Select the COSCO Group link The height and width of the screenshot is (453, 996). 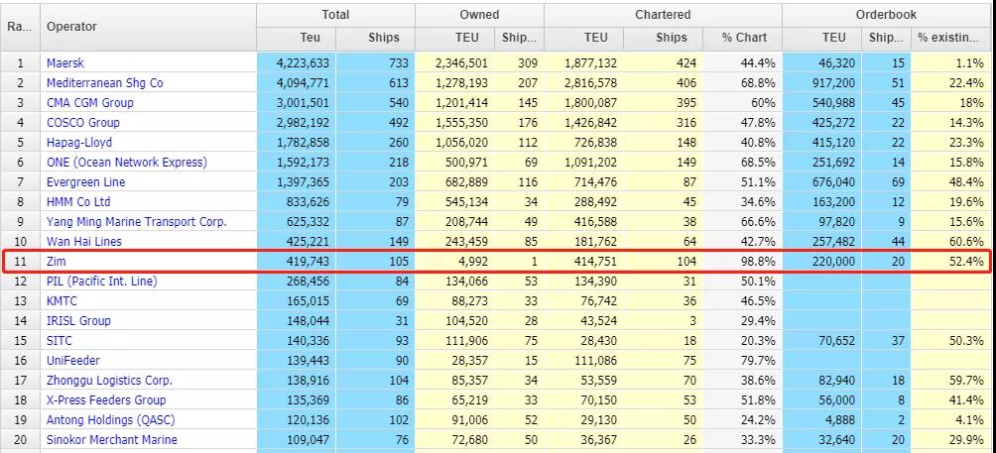[82, 123]
